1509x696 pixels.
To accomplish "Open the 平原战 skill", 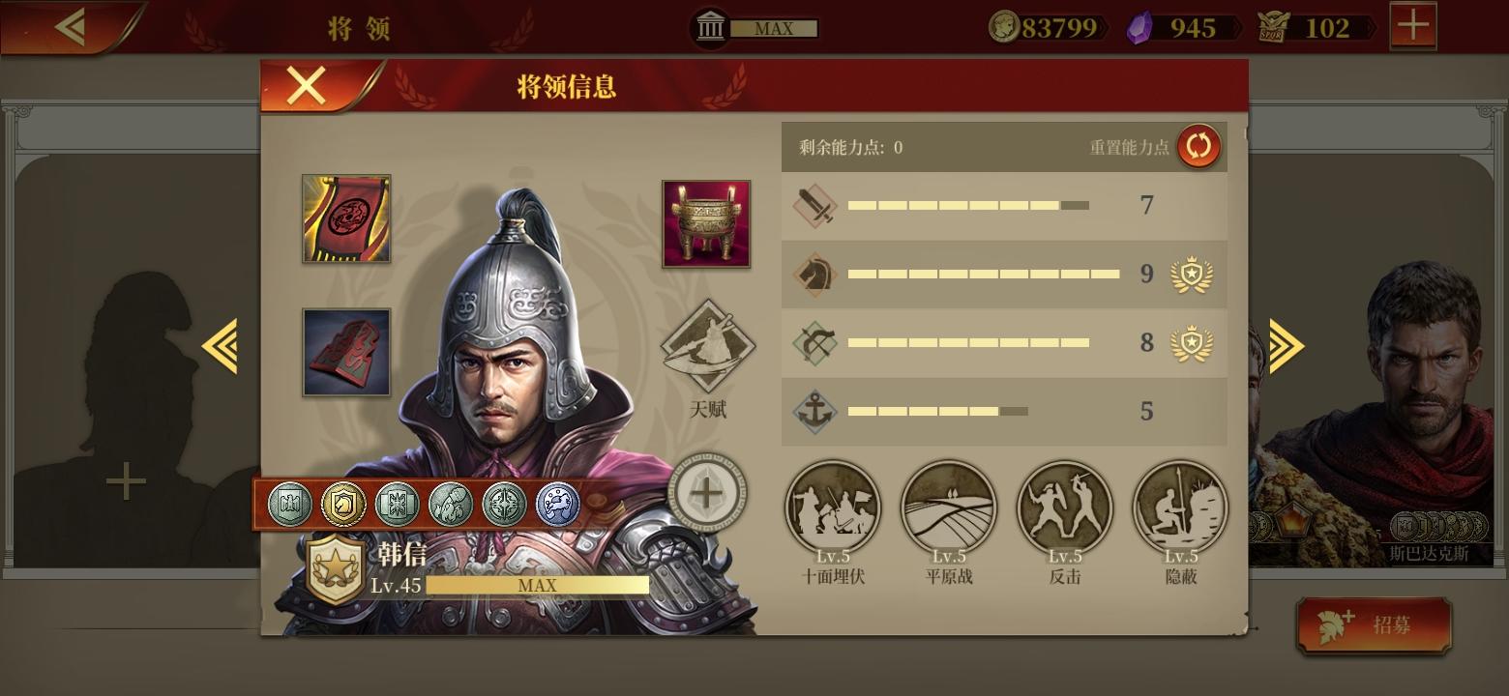I will click(949, 508).
